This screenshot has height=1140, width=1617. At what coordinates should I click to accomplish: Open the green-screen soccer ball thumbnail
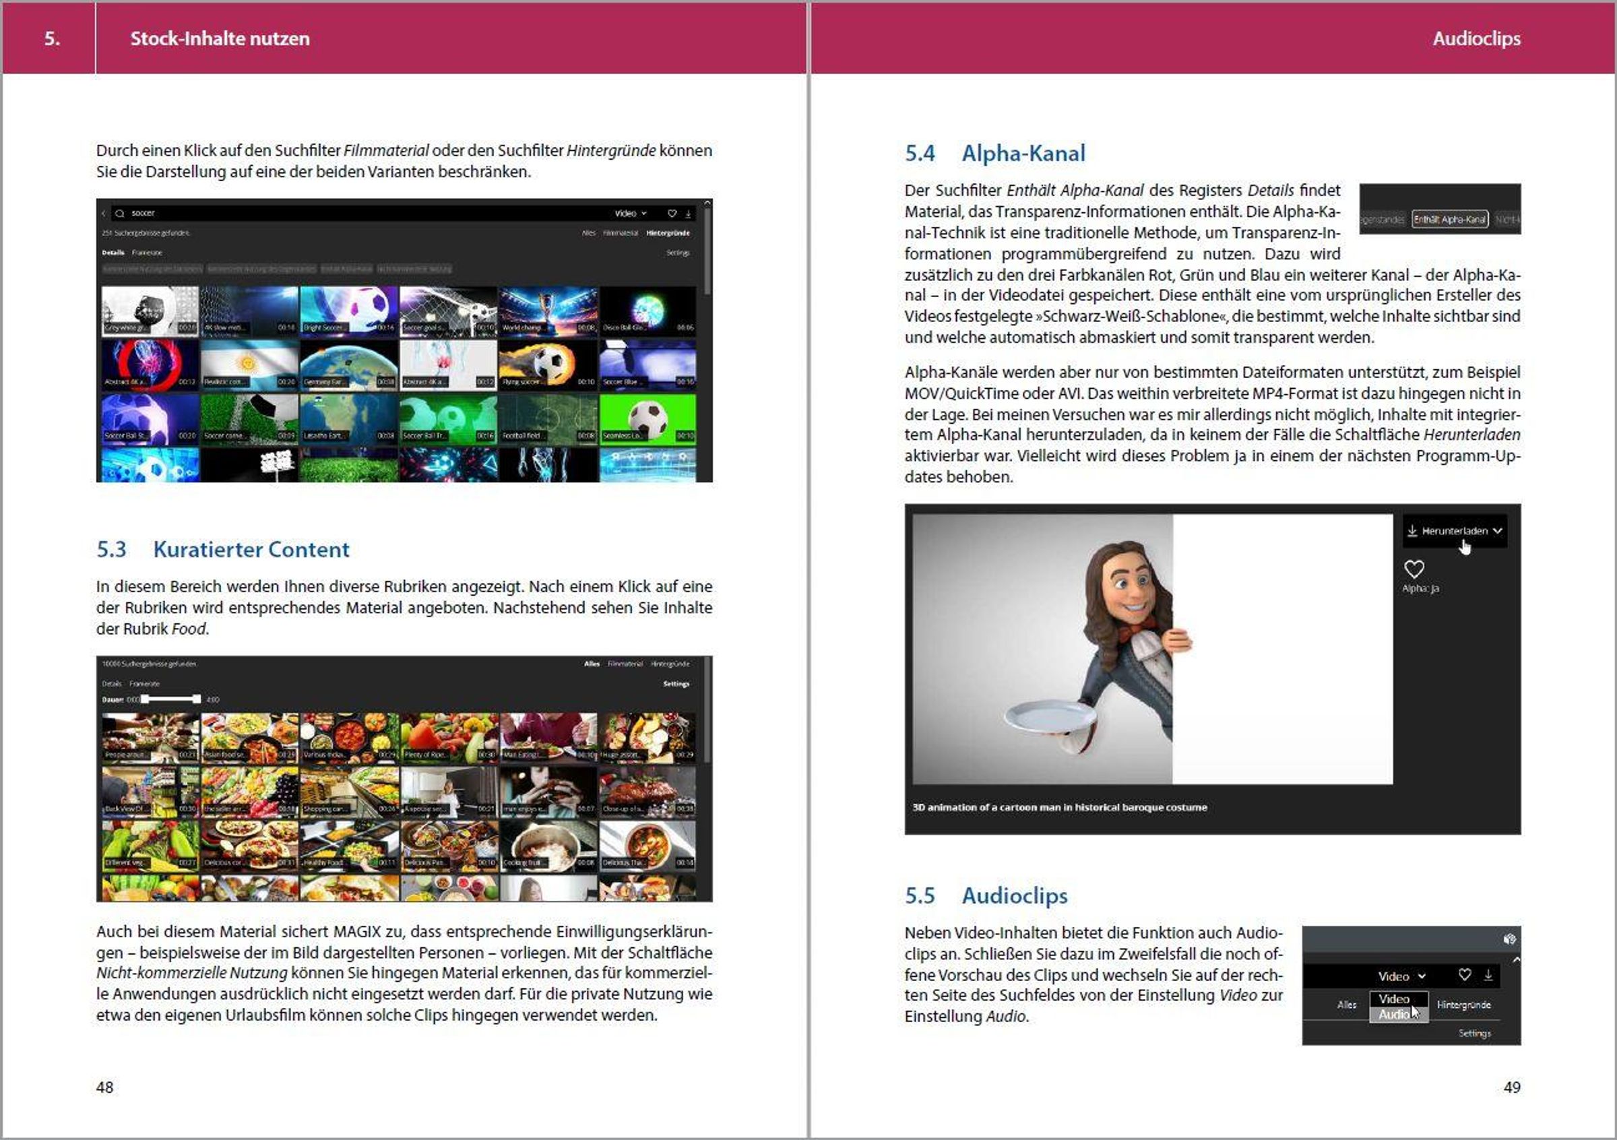click(x=647, y=420)
